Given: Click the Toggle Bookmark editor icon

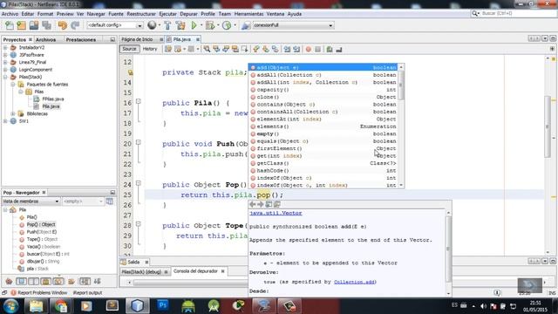Looking at the screenshot, I should (276, 49).
